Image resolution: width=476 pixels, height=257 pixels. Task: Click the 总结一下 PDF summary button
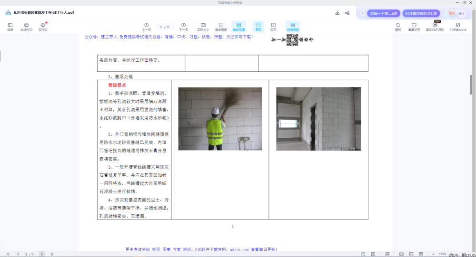tap(383, 13)
